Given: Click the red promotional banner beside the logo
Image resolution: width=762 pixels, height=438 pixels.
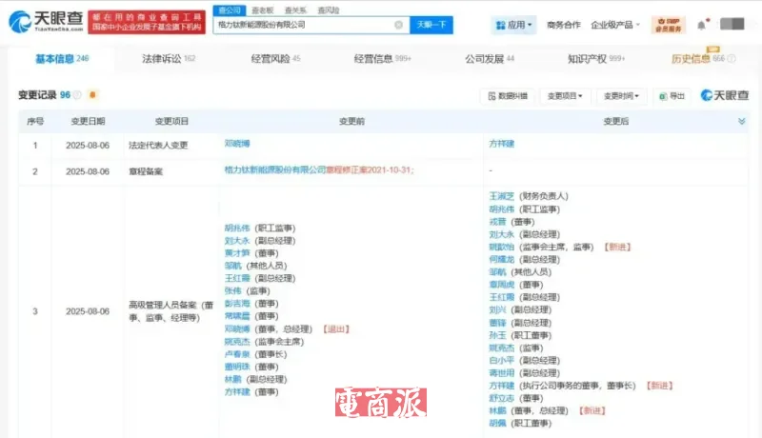Looking at the screenshot, I should pos(147,22).
